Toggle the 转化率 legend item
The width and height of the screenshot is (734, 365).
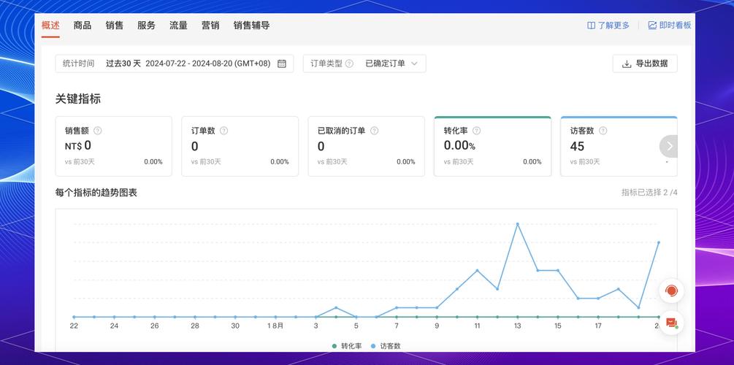[347, 346]
